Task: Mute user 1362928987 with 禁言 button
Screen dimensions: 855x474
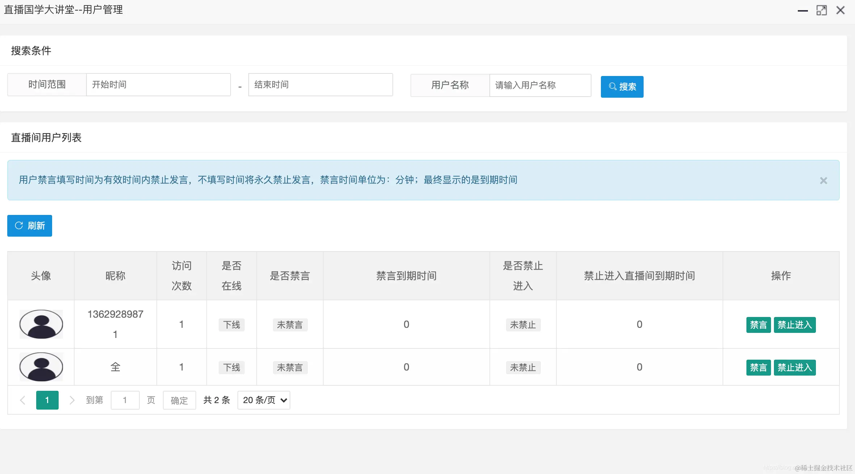Action: click(x=758, y=325)
